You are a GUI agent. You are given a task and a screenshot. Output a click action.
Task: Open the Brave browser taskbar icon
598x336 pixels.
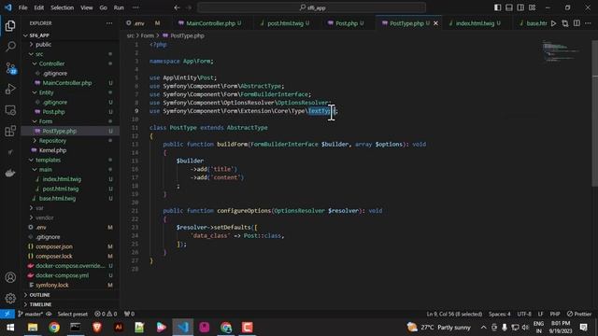point(97,328)
